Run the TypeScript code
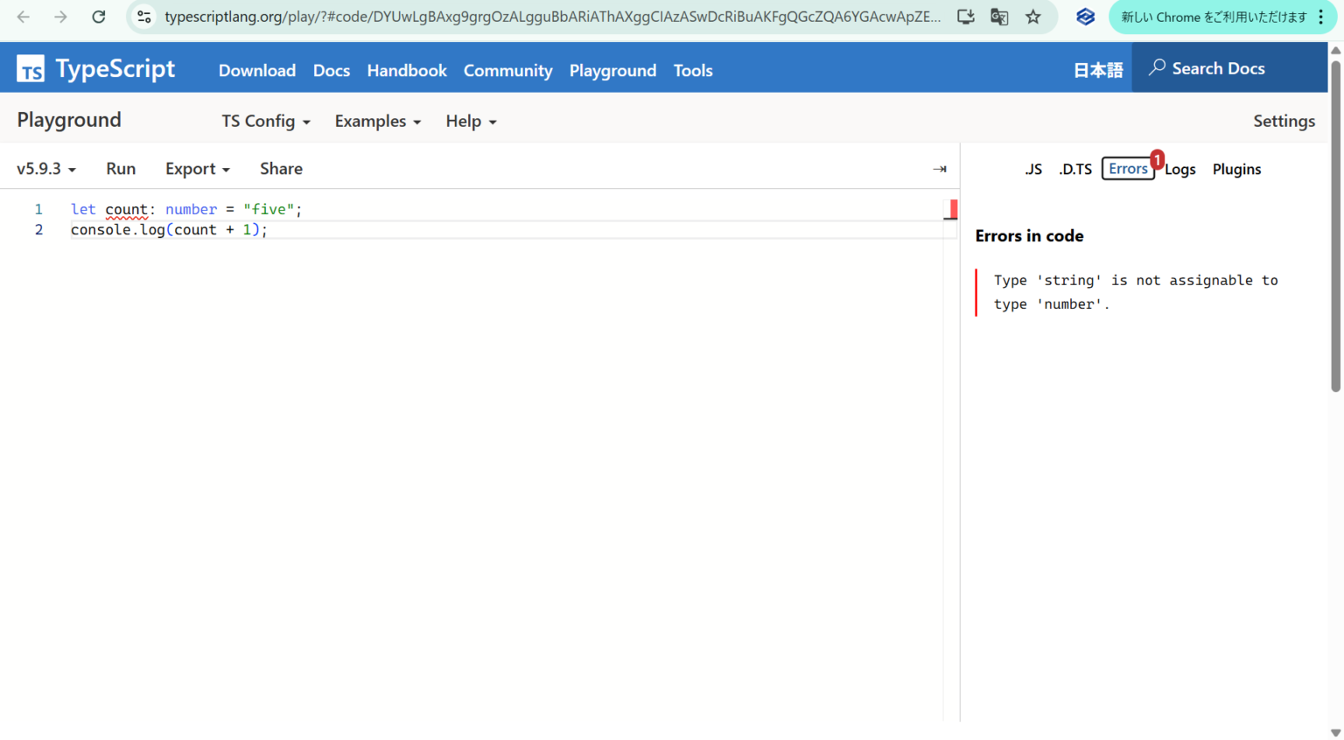 (x=121, y=168)
